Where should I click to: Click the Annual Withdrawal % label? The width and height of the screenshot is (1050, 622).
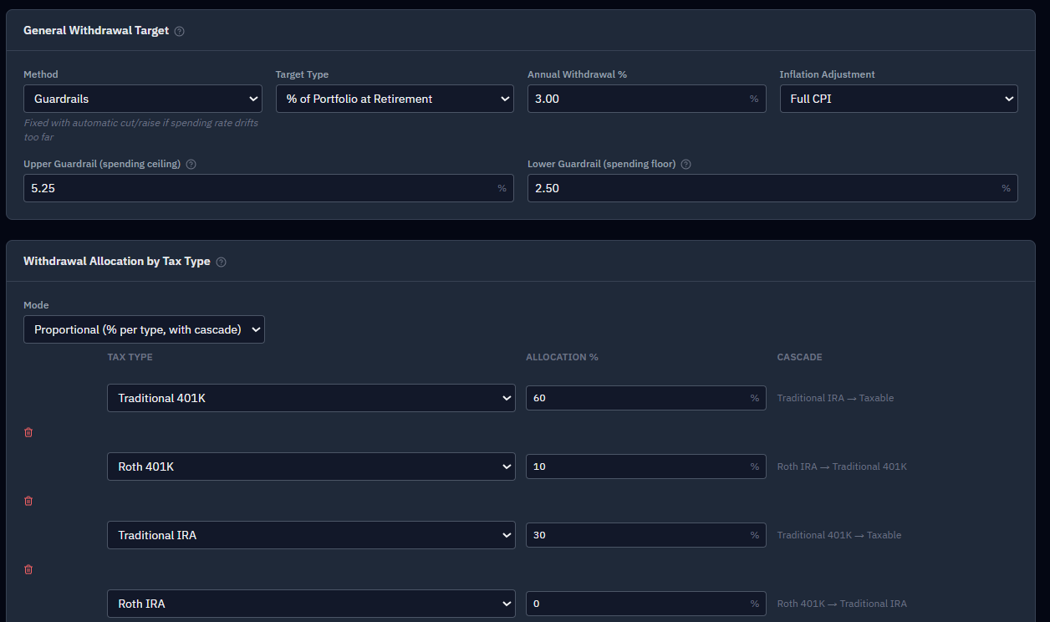point(578,74)
